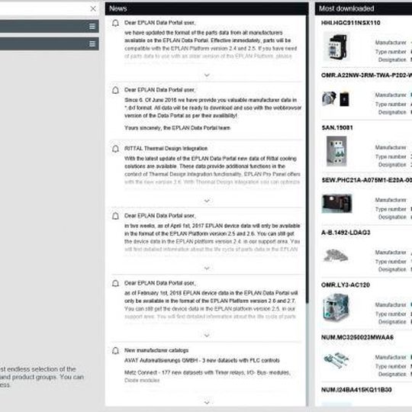Select the SAN.15081 part title
Image resolution: width=412 pixels, height=412 pixels.
pos(337,127)
